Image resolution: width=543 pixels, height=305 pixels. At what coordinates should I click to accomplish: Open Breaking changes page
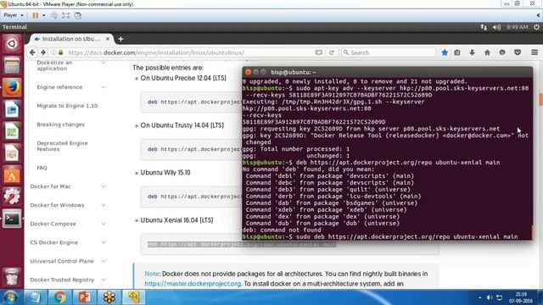(60, 125)
